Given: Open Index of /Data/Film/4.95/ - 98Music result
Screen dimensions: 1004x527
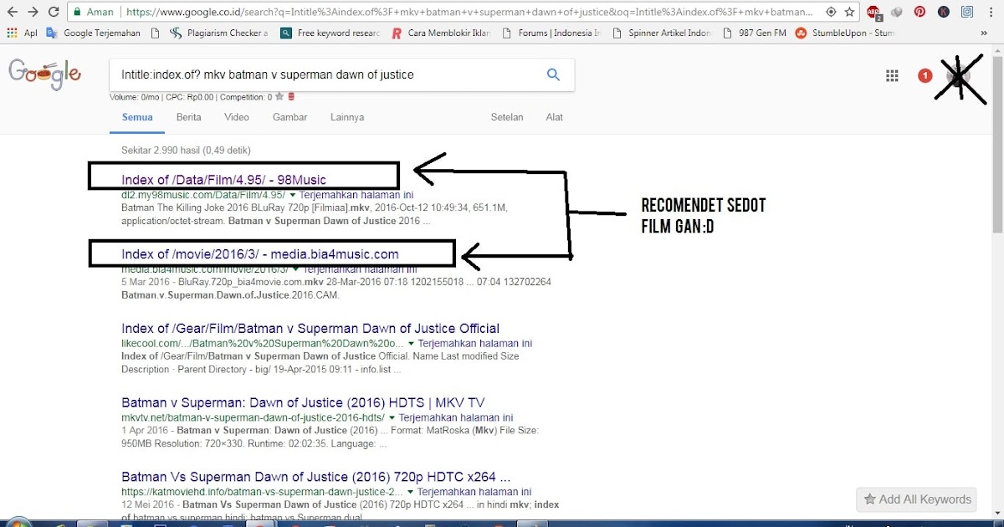Looking at the screenshot, I should click(223, 179).
